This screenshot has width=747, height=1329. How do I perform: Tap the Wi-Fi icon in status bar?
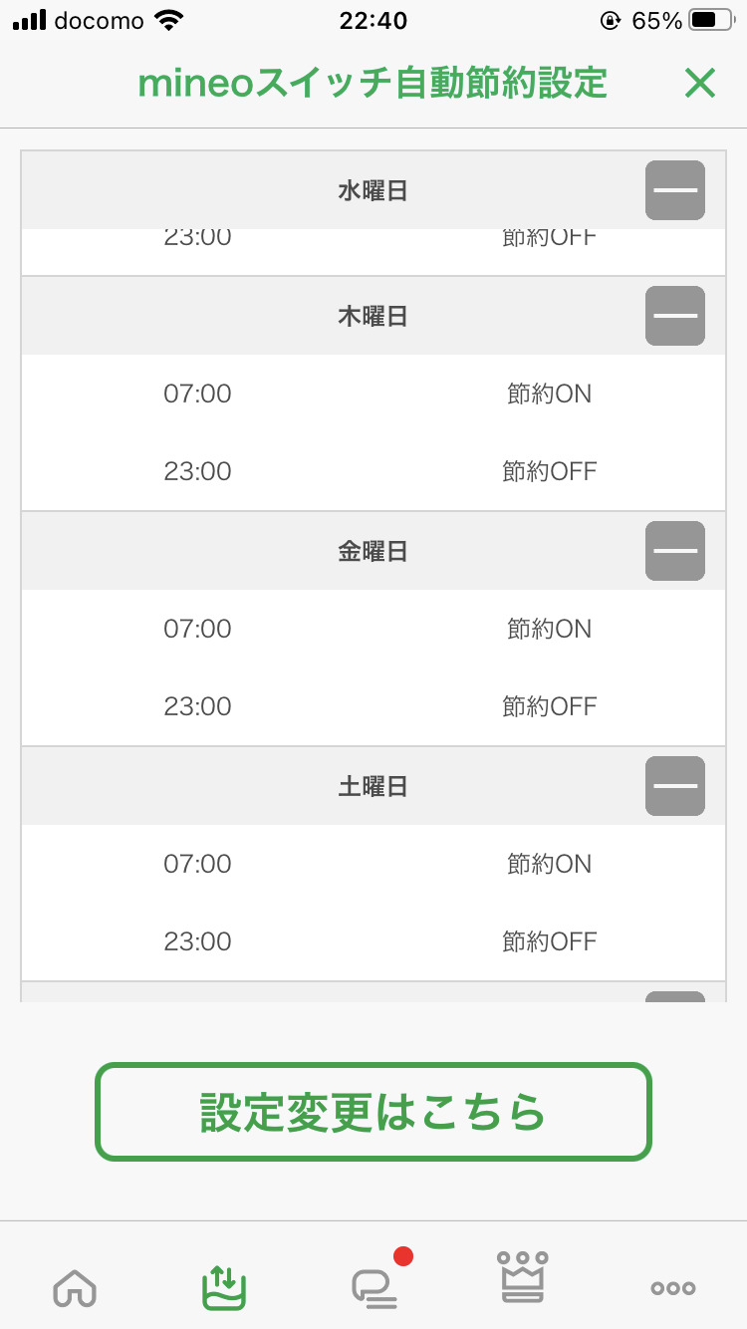click(169, 20)
